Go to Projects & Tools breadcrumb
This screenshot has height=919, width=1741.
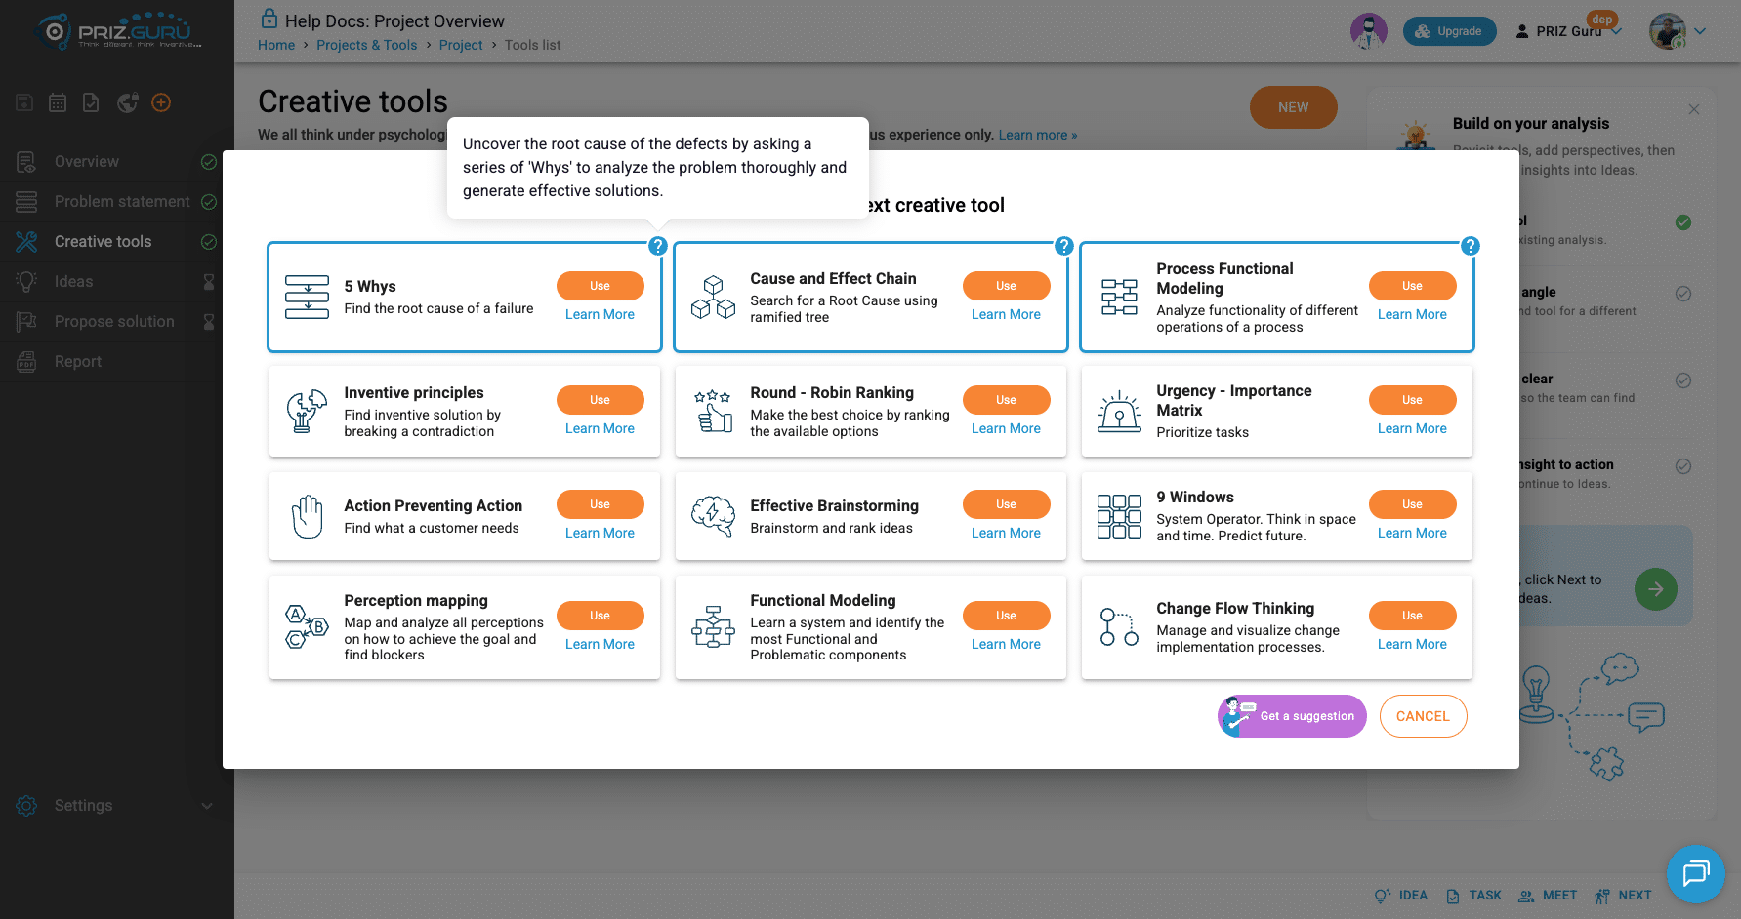pos(366,45)
